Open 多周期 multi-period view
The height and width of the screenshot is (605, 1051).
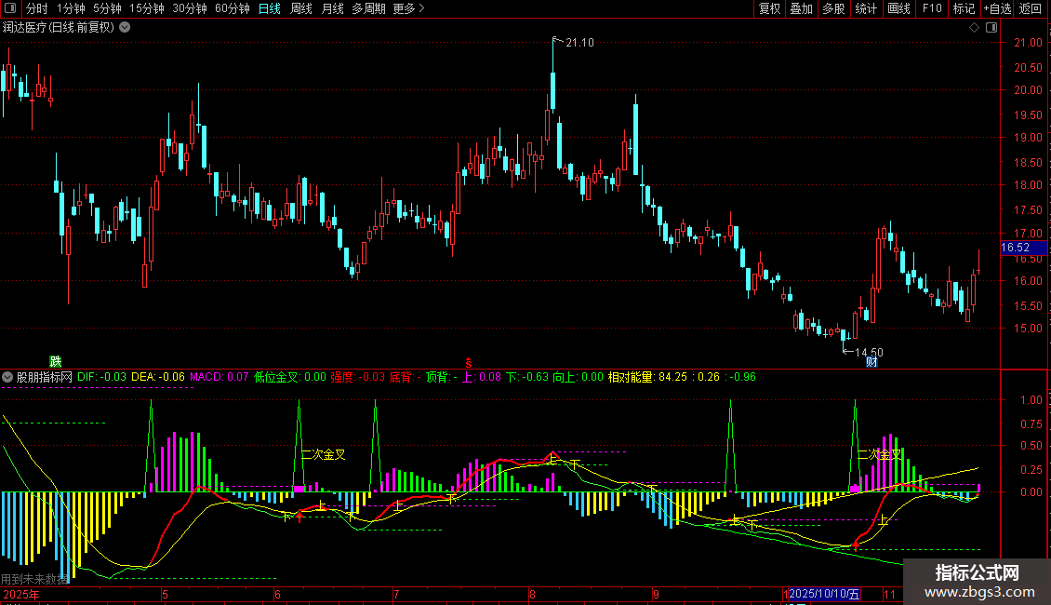pyautogui.click(x=368, y=8)
